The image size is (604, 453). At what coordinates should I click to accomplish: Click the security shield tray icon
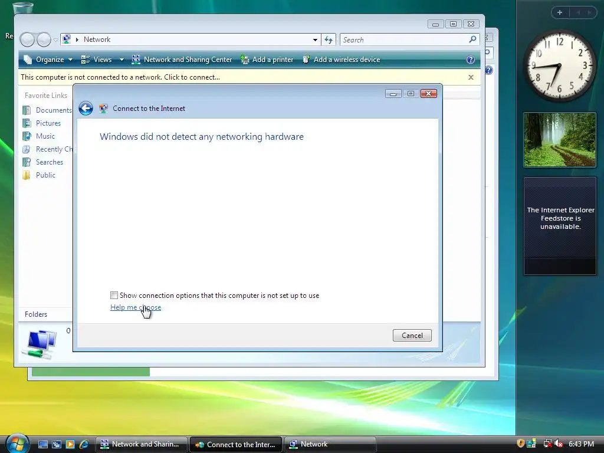pos(520,444)
